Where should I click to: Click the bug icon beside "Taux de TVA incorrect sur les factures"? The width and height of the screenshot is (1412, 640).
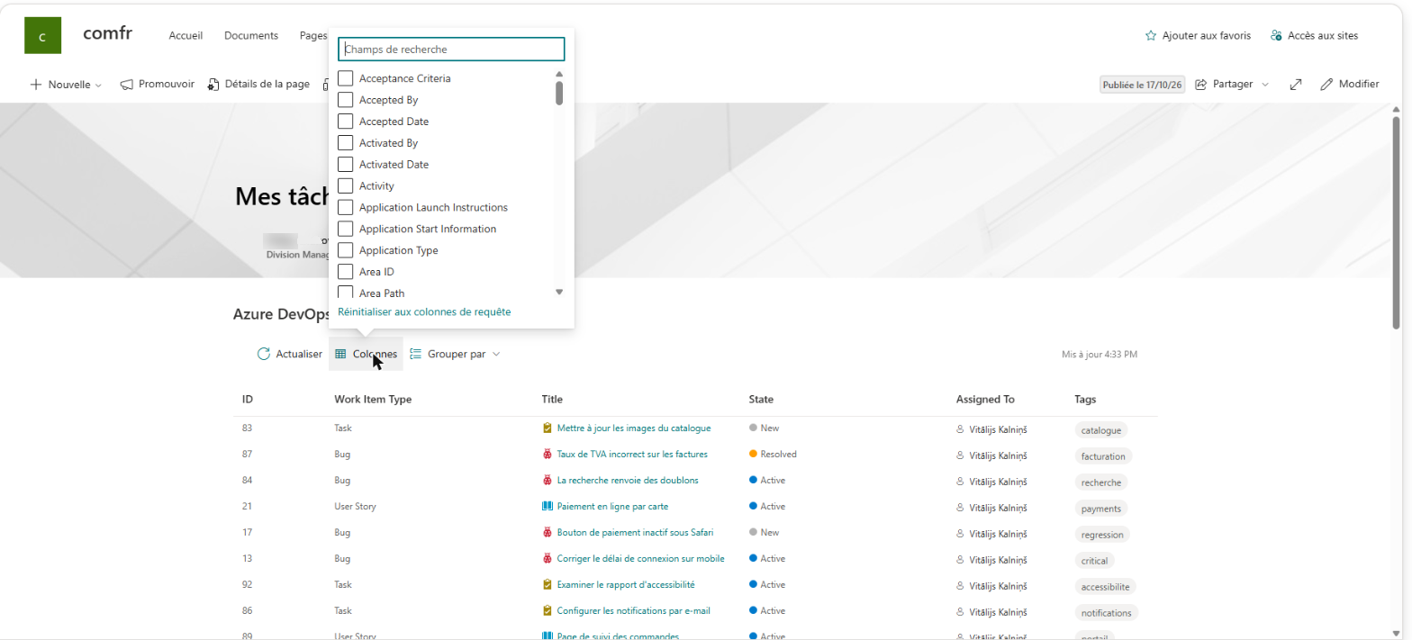pos(547,455)
